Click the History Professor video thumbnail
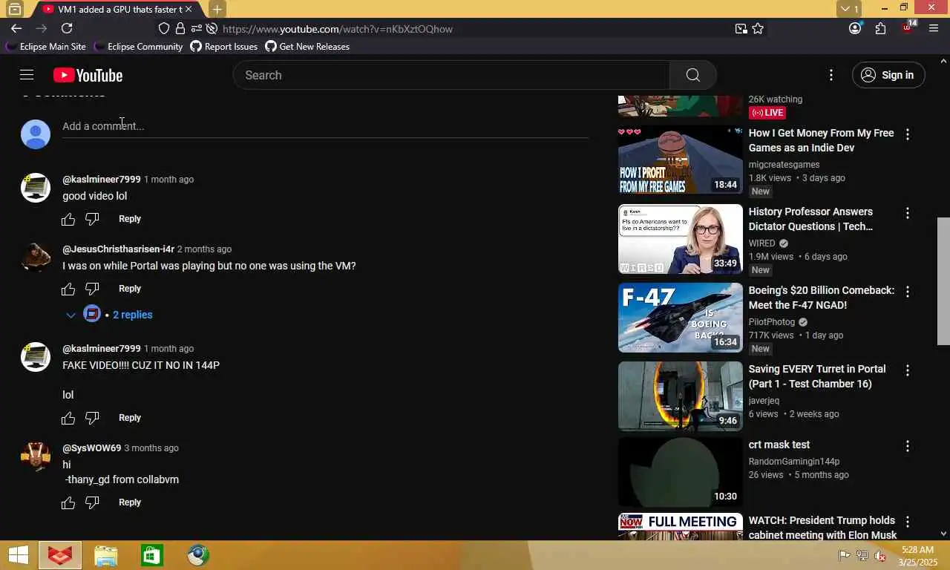950x570 pixels. click(680, 239)
